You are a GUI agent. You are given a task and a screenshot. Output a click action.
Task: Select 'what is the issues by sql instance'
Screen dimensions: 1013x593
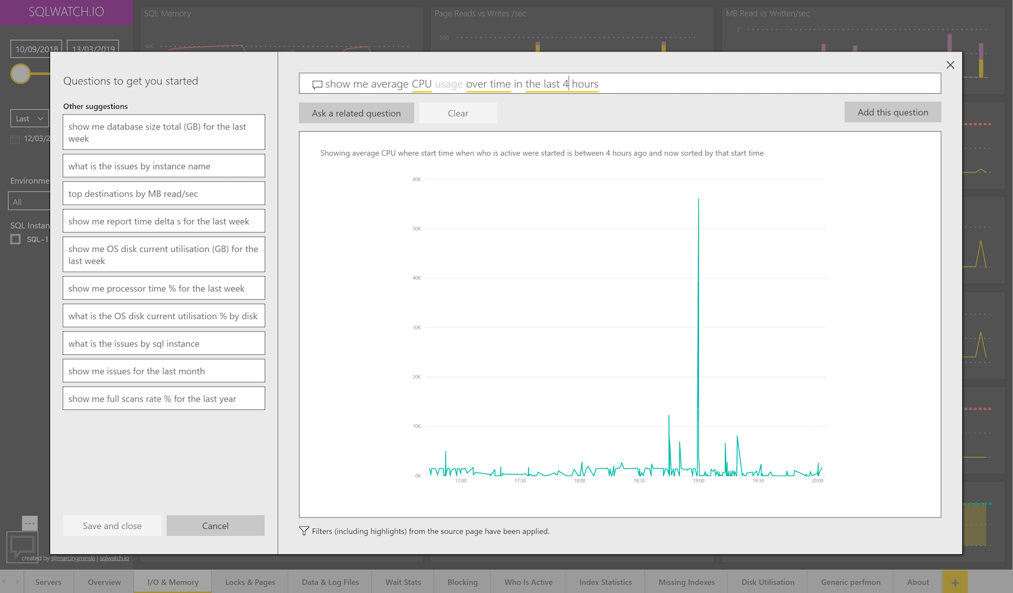[164, 343]
